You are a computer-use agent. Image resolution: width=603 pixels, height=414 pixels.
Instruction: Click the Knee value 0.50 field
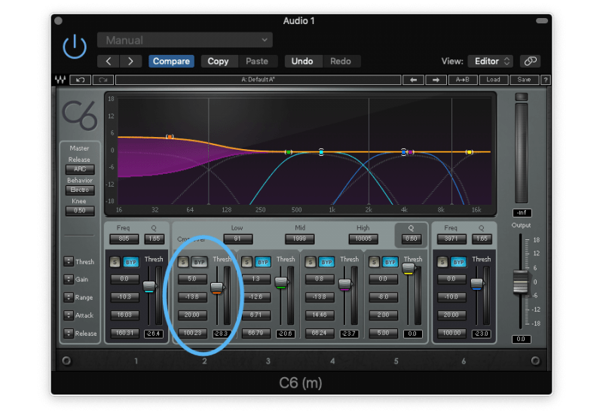click(80, 211)
